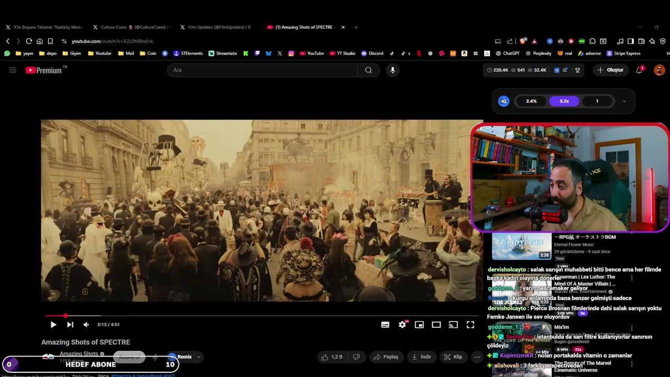Enter fullscreen mode
The height and width of the screenshot is (377, 670).
coord(471,325)
